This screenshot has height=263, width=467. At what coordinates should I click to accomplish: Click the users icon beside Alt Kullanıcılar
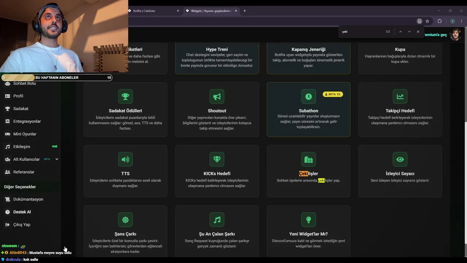[x=7, y=159]
